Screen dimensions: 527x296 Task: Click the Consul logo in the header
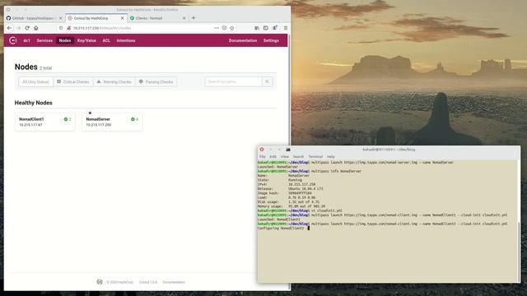(x=13, y=40)
